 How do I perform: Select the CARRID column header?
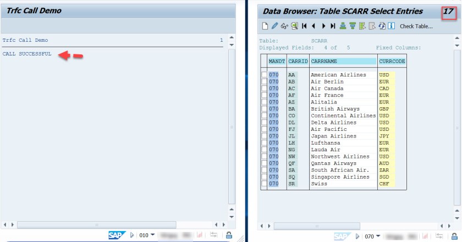(298, 61)
